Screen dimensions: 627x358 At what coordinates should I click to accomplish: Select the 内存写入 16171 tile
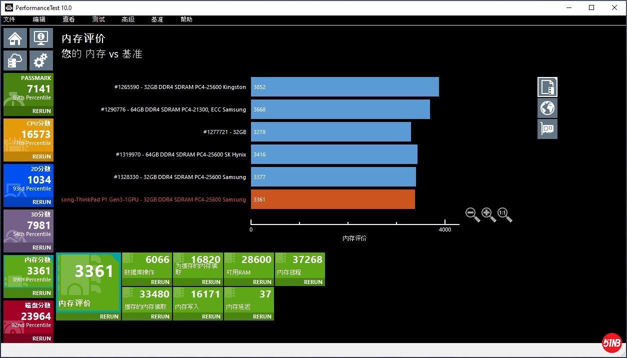(198, 300)
